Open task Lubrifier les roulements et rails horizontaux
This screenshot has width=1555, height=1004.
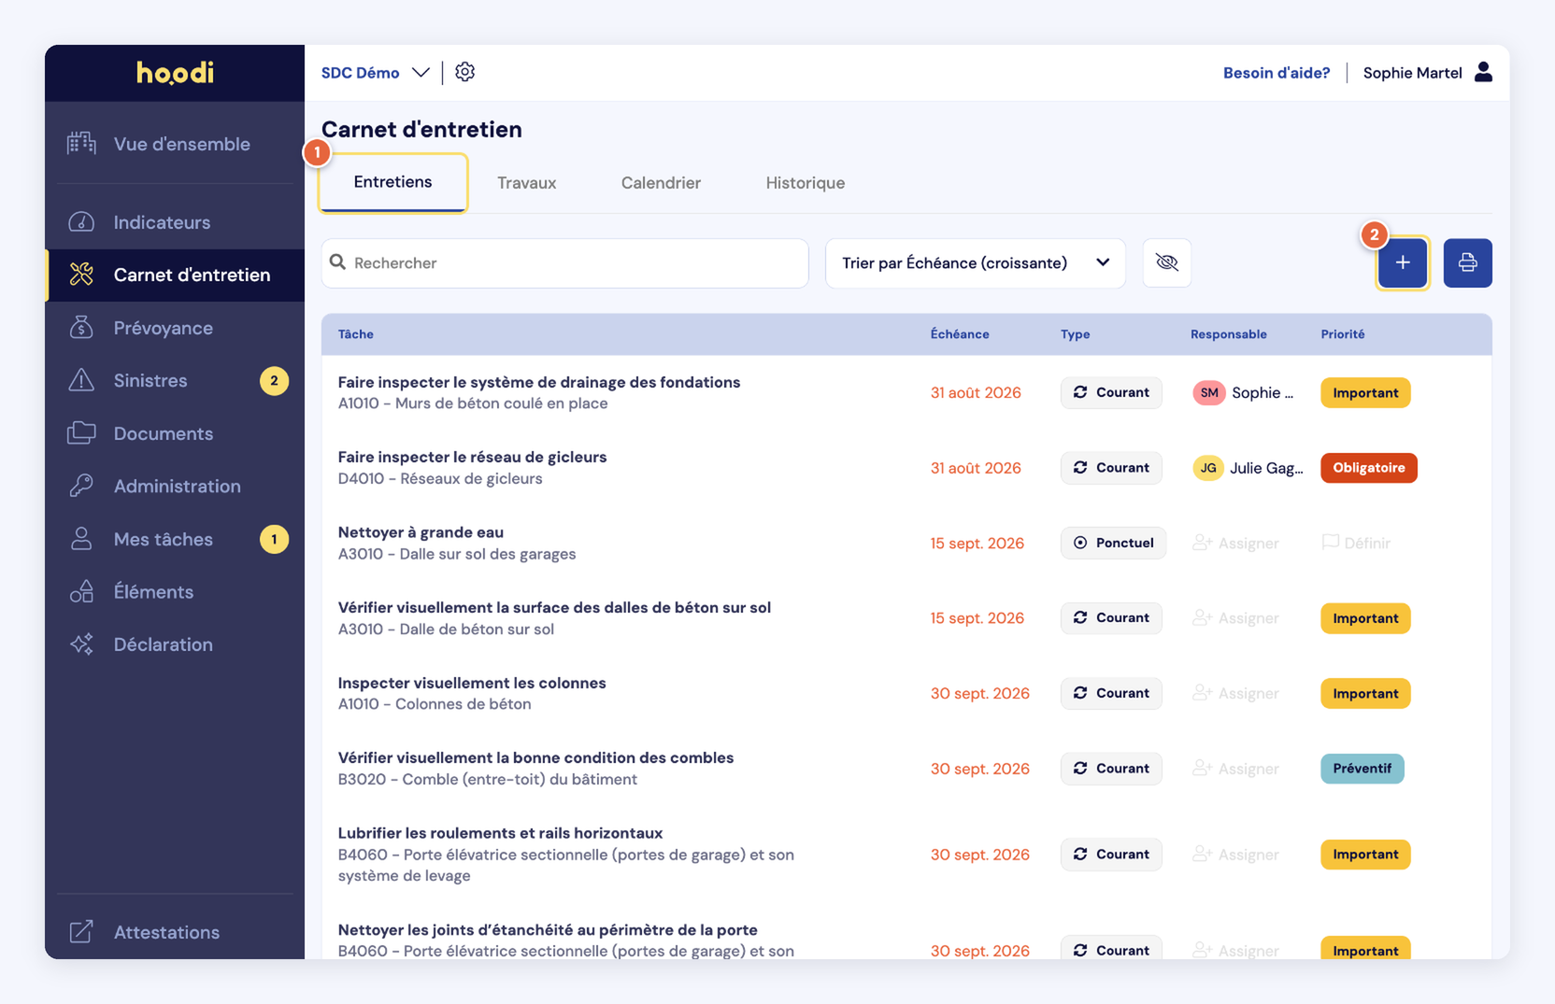pyautogui.click(x=500, y=833)
